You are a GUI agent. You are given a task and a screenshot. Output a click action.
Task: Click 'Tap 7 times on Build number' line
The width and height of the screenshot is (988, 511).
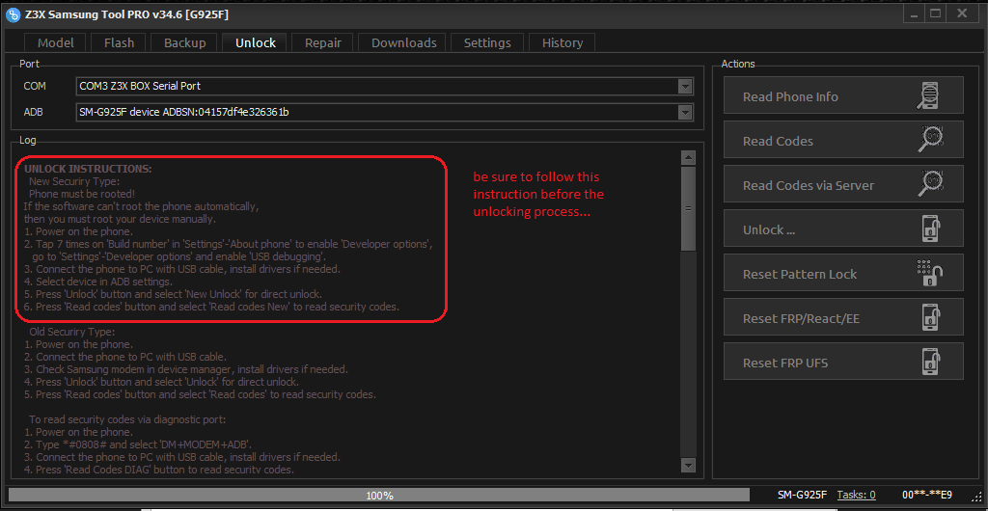point(229,244)
